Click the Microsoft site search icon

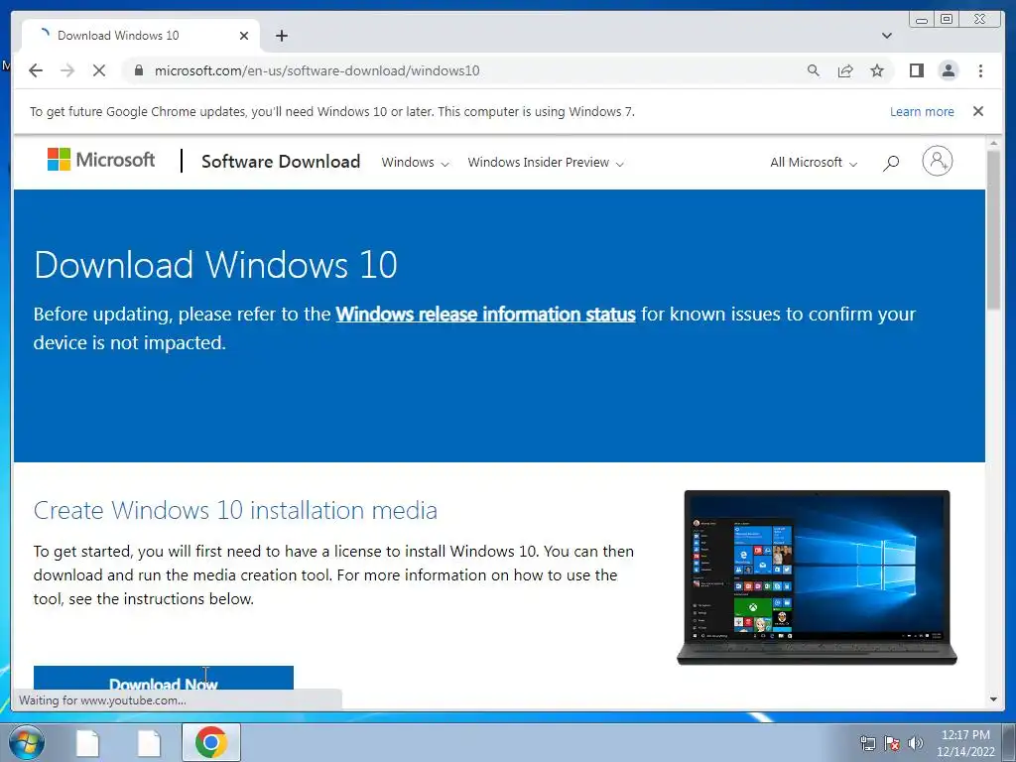(891, 163)
